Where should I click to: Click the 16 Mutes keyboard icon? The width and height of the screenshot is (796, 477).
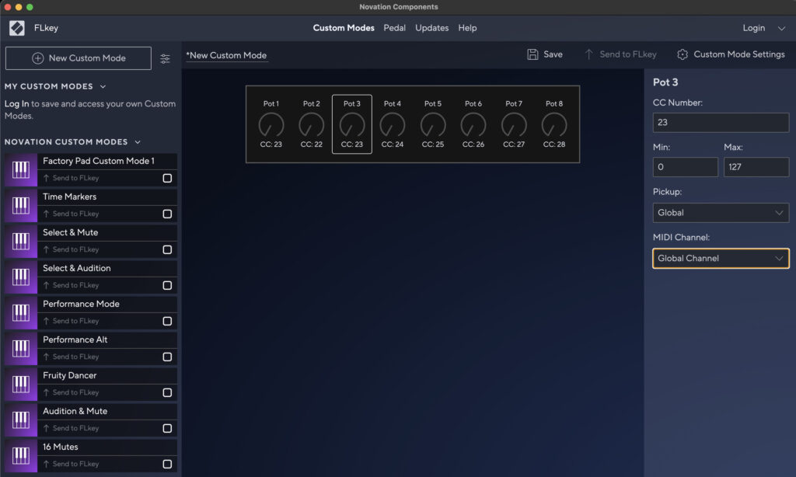click(21, 456)
